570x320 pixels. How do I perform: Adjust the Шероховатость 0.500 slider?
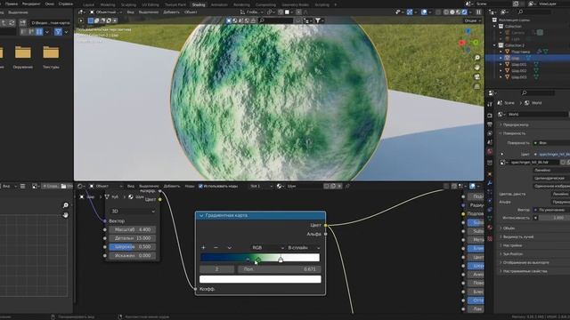click(x=133, y=247)
